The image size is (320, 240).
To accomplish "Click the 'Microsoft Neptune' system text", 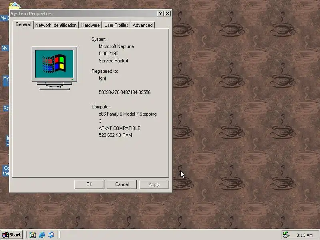I will (x=116, y=46).
